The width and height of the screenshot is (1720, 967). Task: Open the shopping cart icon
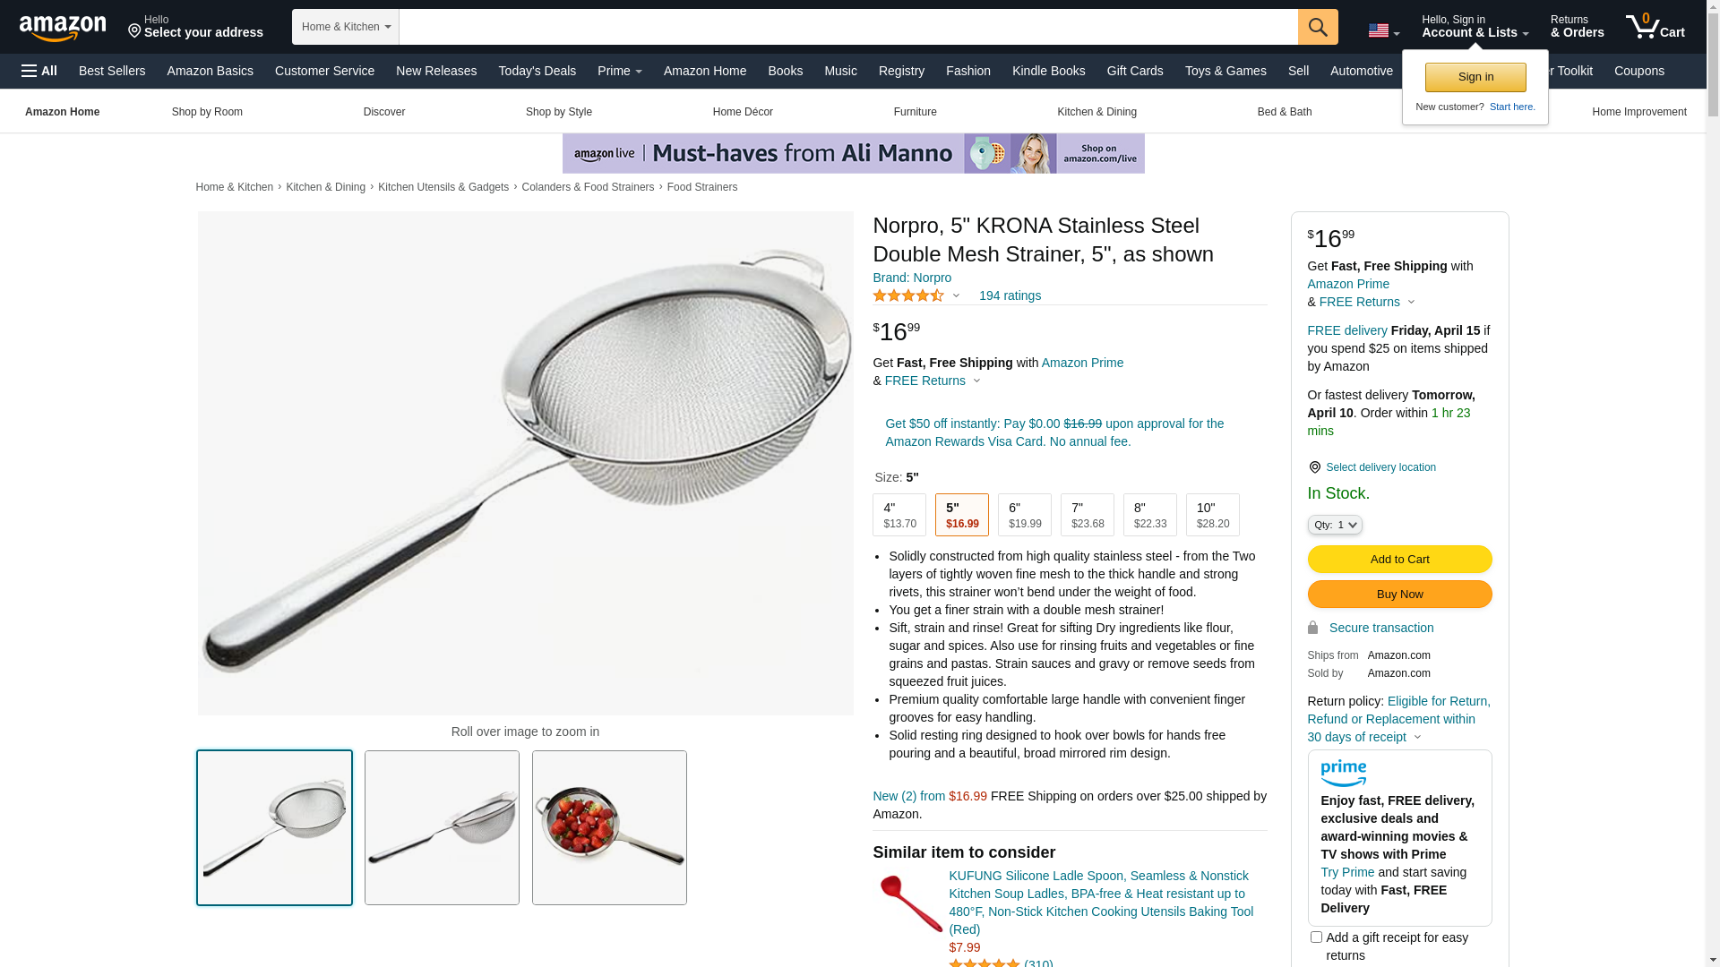[1655, 27]
